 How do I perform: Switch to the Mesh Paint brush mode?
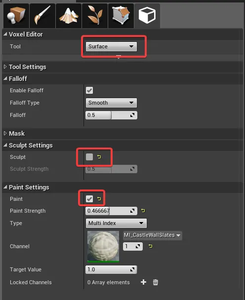[x=42, y=16]
